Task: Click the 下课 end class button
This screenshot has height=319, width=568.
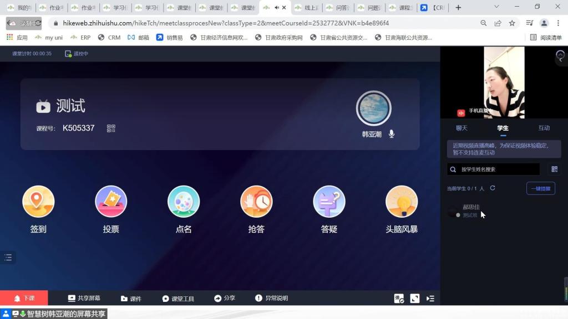Action: pos(24,299)
